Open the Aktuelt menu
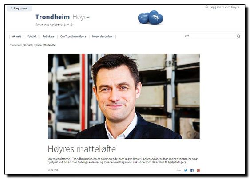 click(16, 36)
